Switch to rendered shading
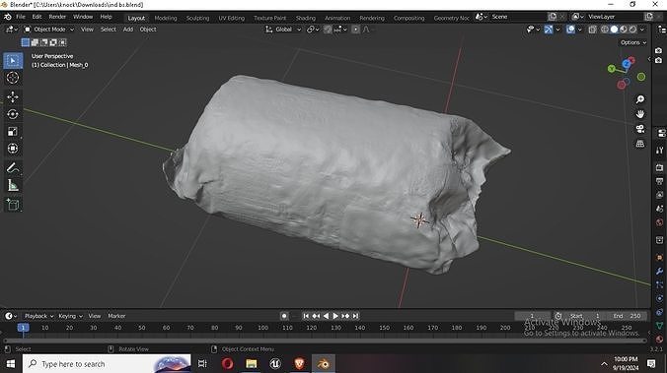 632,30
